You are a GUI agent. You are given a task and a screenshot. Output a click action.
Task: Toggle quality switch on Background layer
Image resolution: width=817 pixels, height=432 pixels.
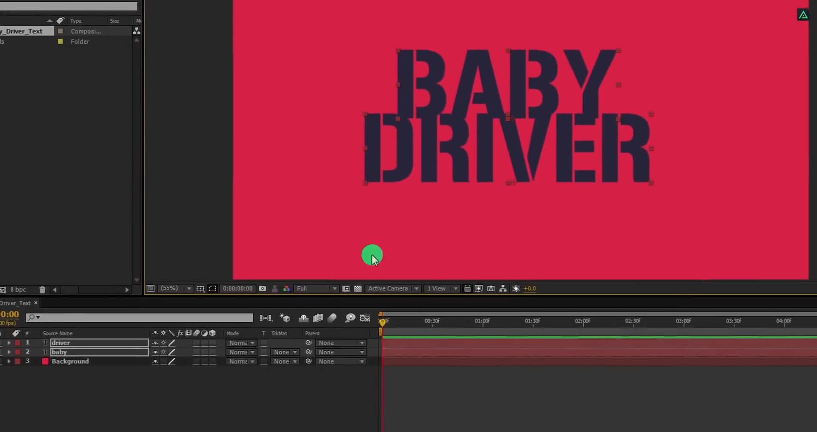[172, 361]
